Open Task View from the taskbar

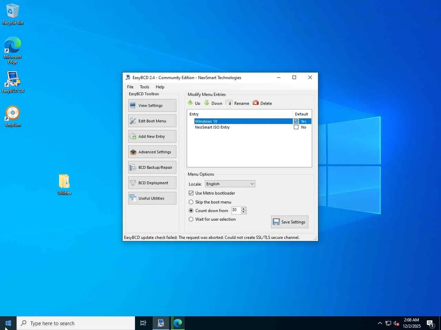[143, 323]
